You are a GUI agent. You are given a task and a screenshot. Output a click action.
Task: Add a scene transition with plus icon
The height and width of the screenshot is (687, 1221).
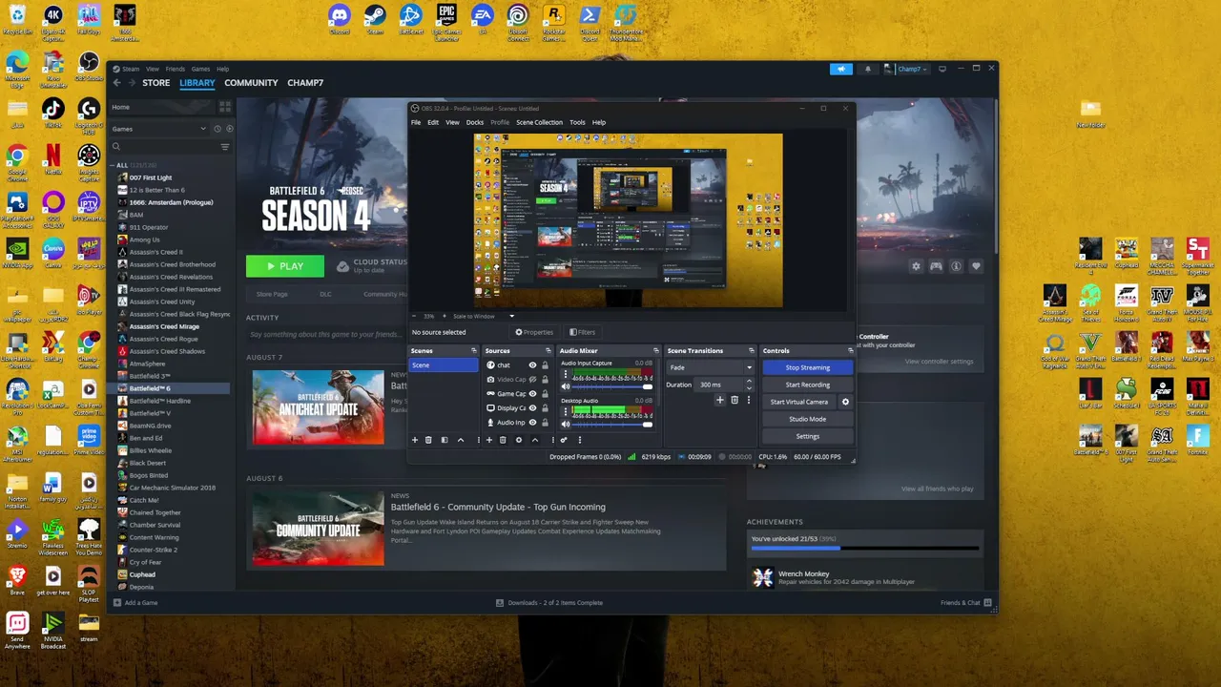pos(720,400)
